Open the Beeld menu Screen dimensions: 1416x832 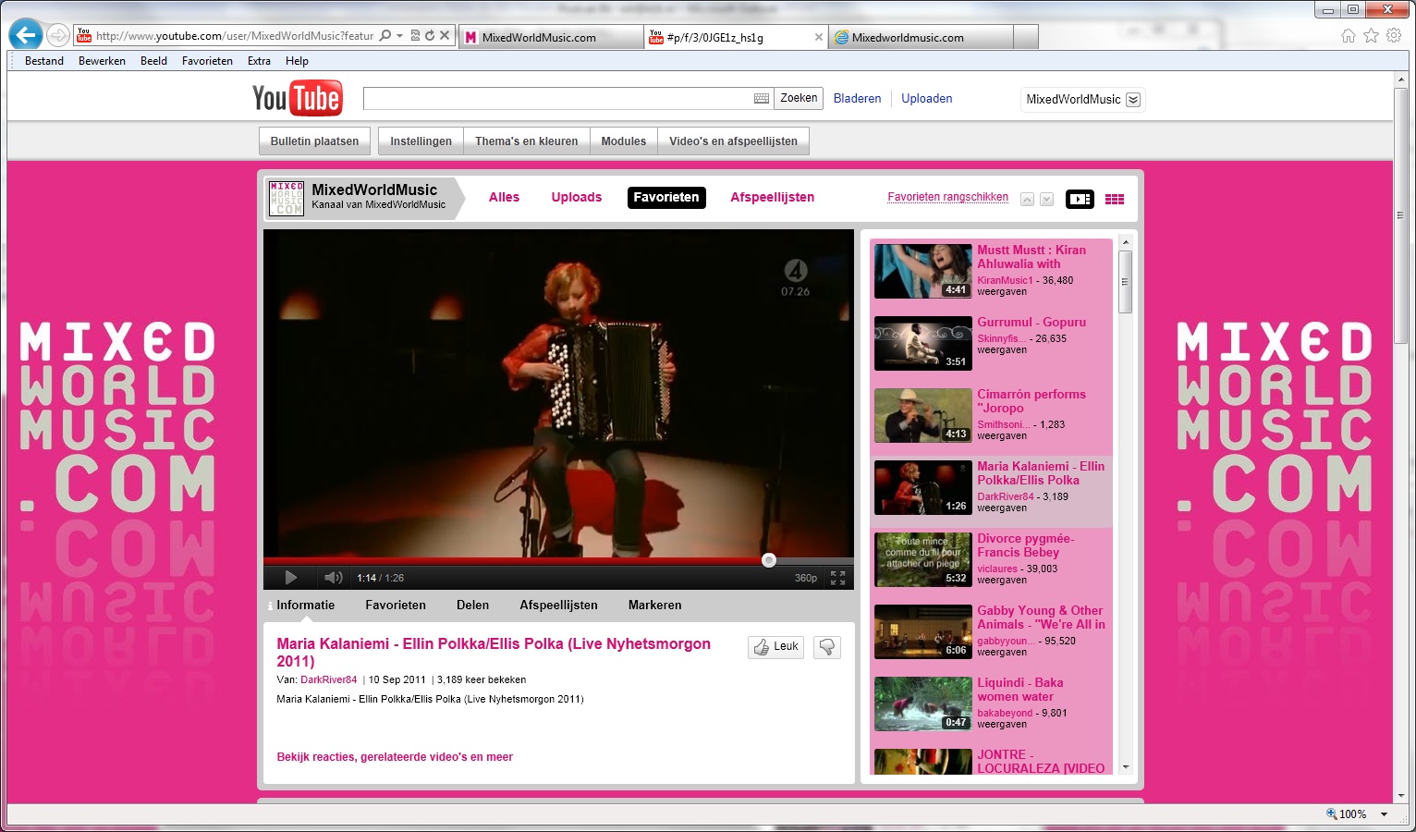[153, 61]
